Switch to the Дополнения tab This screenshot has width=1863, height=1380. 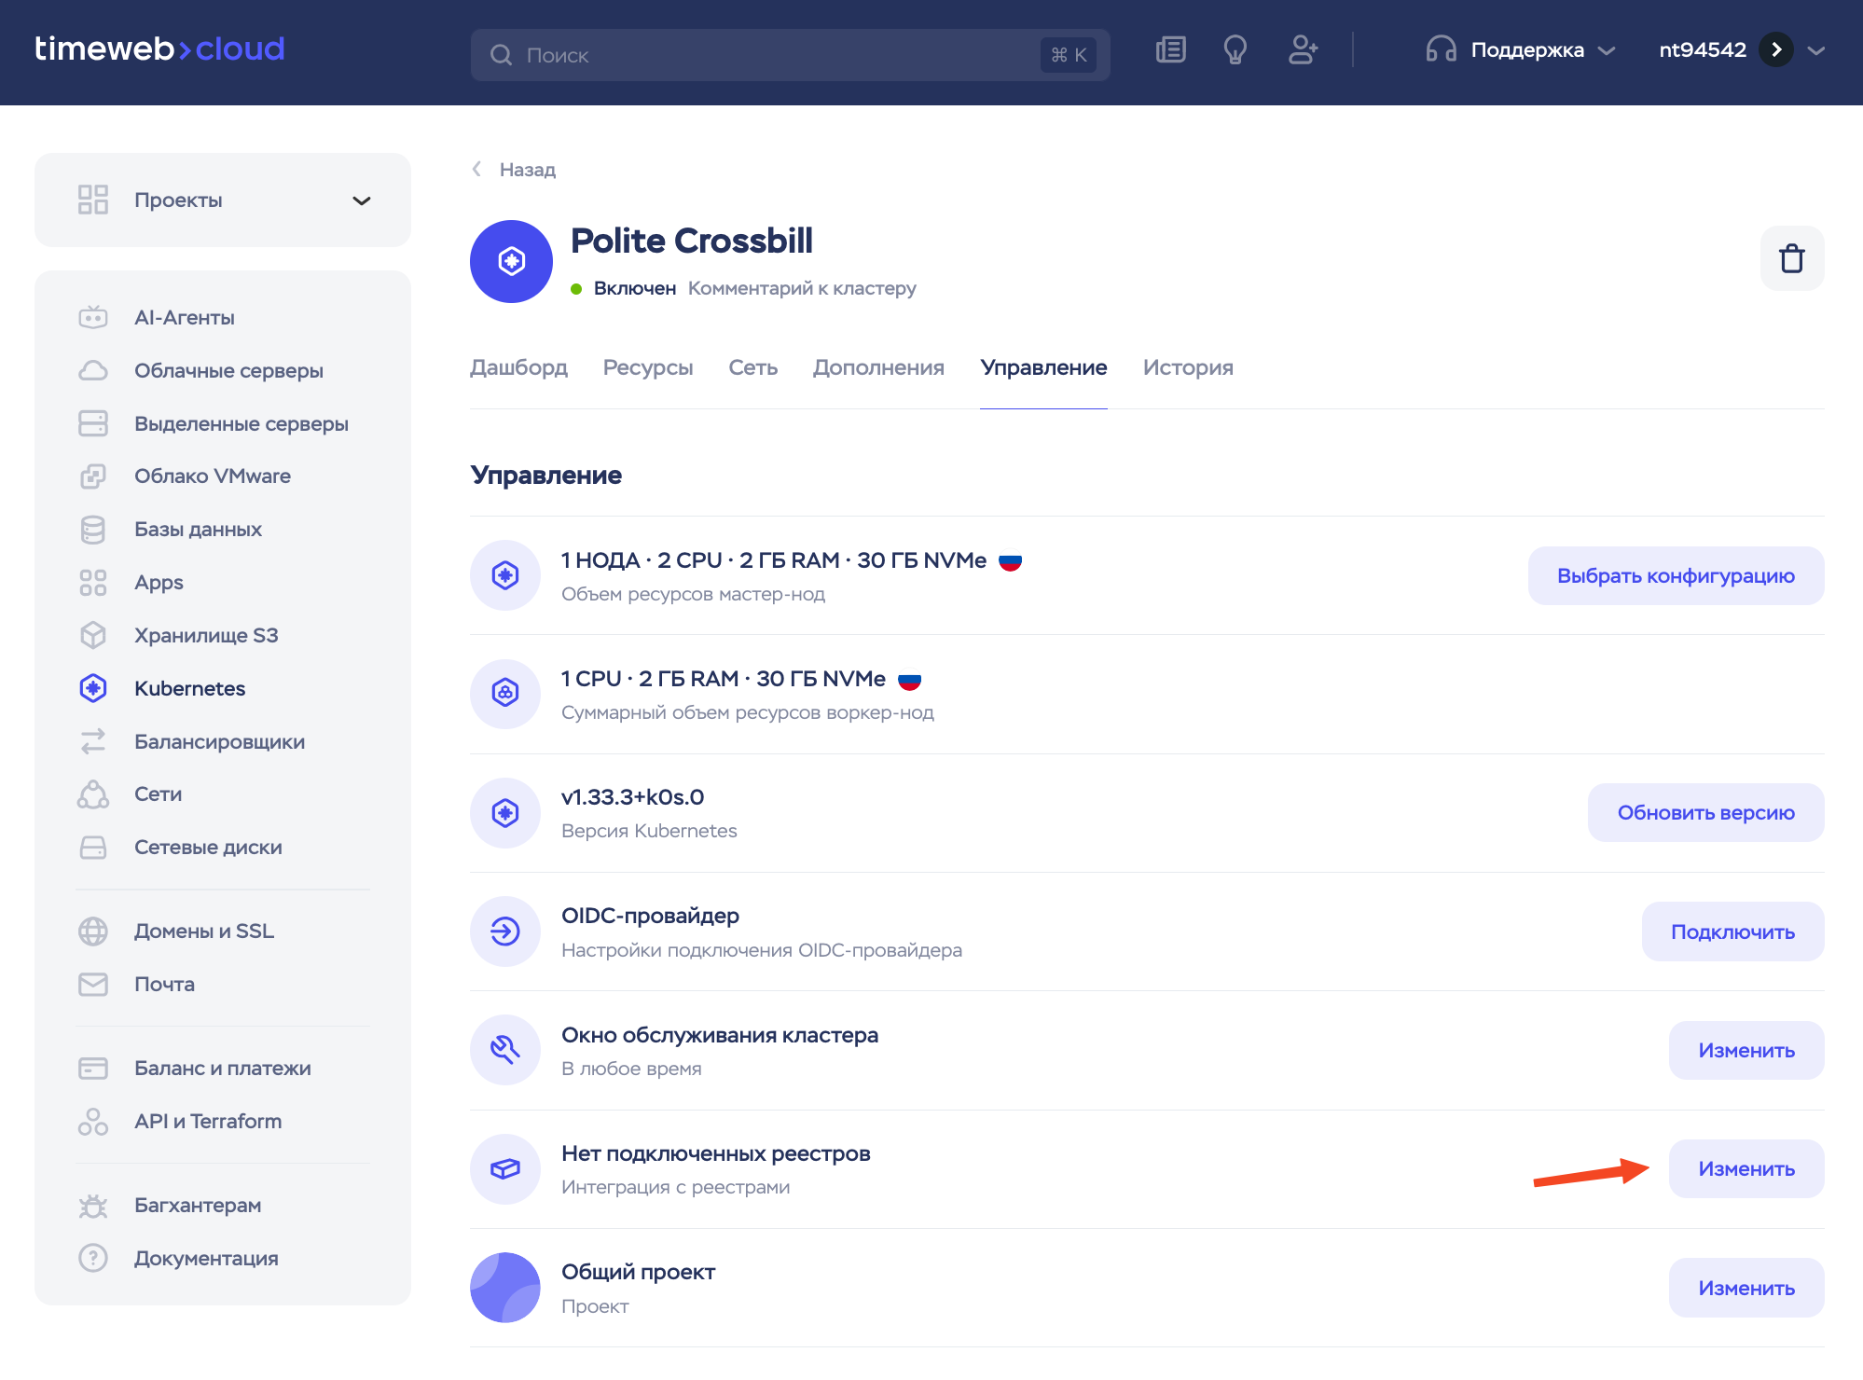click(x=878, y=367)
